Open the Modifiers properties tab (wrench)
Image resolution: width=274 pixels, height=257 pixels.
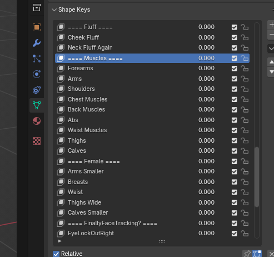[37, 43]
